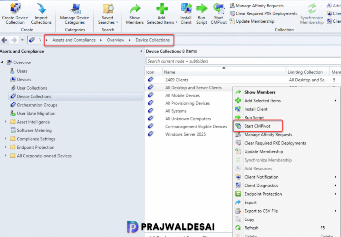This screenshot has width=341, height=237.
Task: Expand Compliance Settings folder
Action: [6, 139]
